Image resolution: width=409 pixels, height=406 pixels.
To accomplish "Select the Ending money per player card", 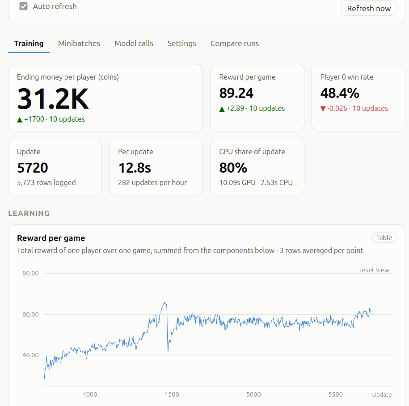I will 105,98.
